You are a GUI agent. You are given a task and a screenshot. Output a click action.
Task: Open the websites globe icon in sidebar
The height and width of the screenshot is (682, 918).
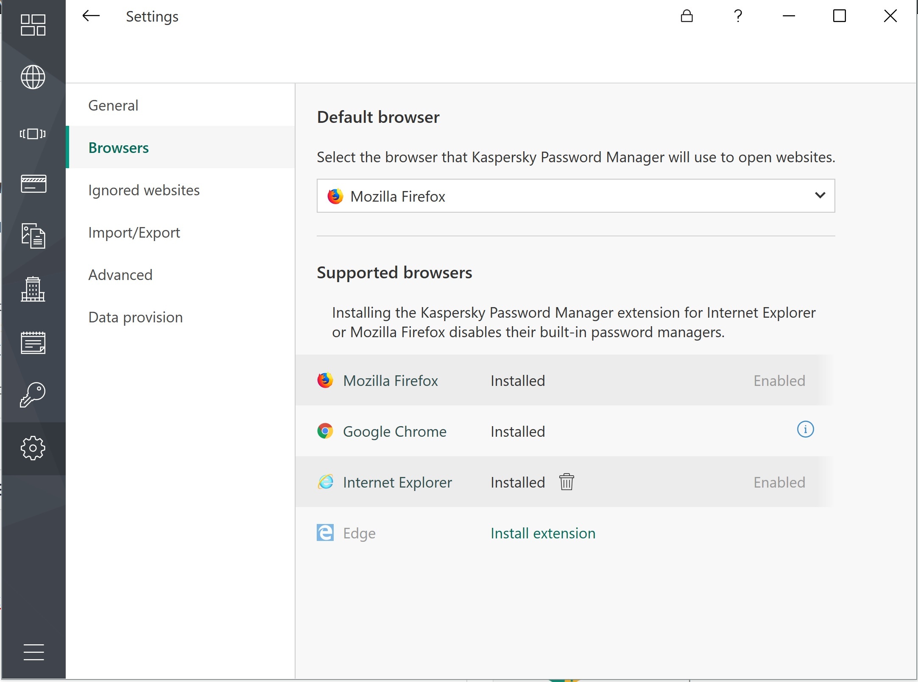pyautogui.click(x=33, y=77)
